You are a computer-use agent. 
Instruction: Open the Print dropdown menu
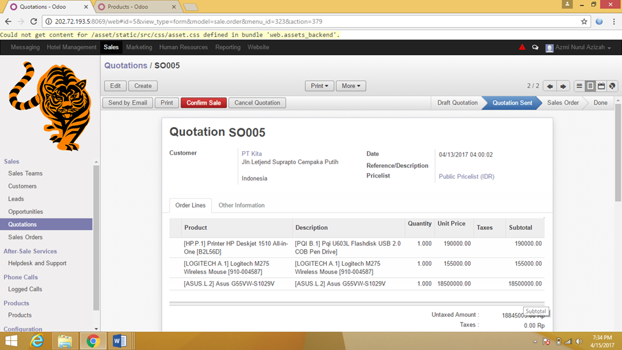pos(320,86)
